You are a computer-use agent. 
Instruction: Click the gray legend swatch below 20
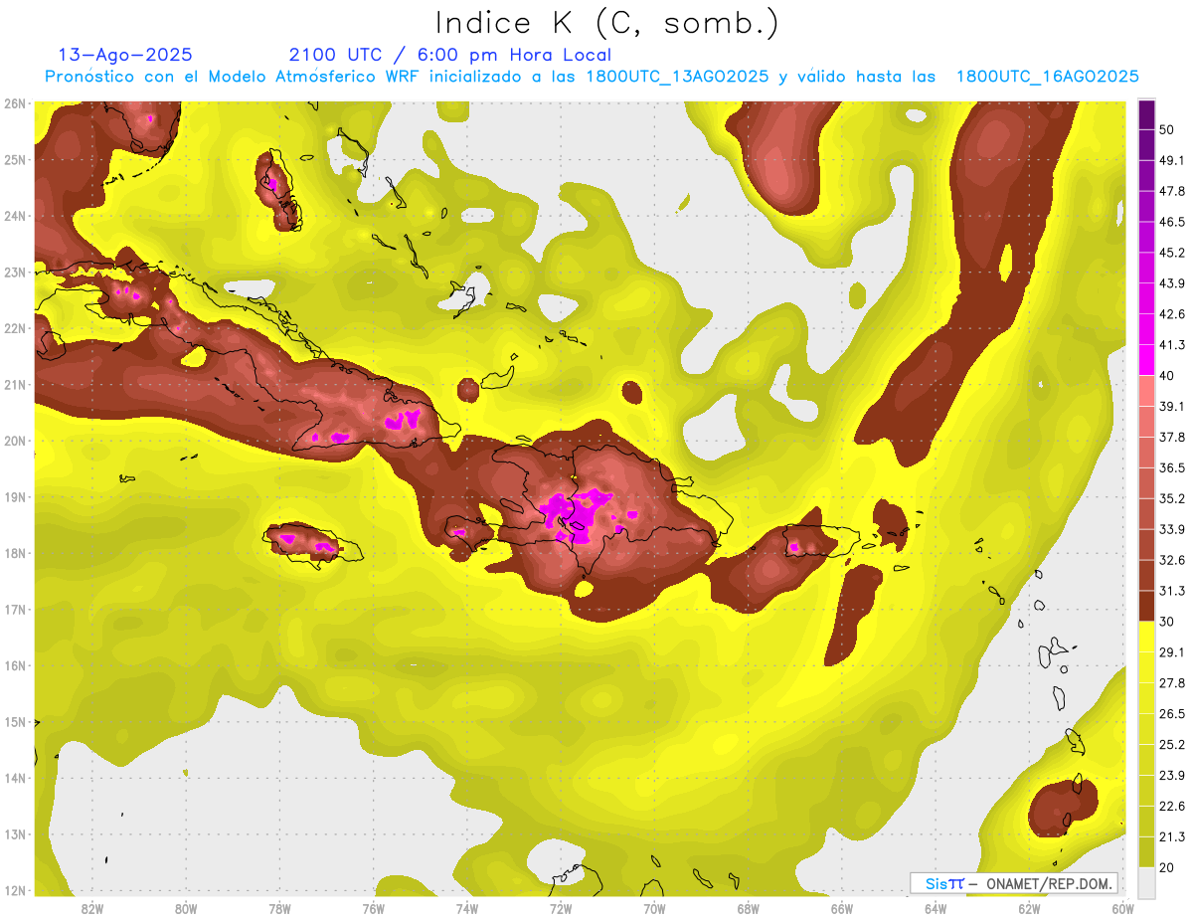(1147, 881)
